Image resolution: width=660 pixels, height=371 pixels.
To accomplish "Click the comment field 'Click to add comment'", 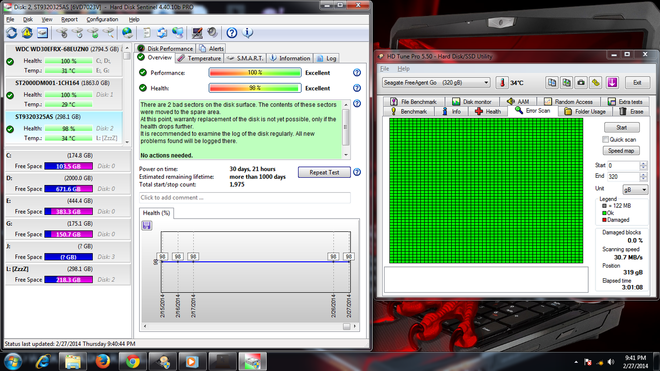I will coord(245,197).
